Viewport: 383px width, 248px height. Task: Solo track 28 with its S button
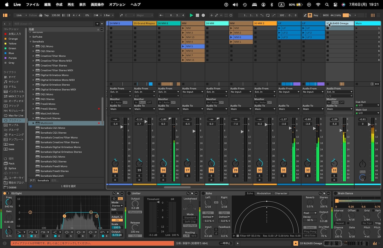[211, 176]
